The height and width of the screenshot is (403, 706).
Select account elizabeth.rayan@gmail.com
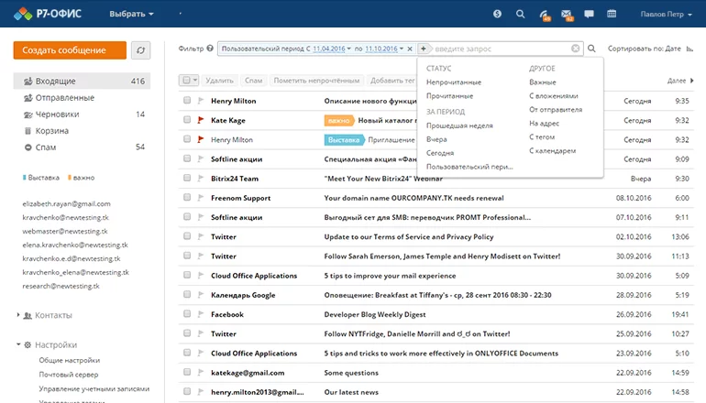(x=66, y=203)
